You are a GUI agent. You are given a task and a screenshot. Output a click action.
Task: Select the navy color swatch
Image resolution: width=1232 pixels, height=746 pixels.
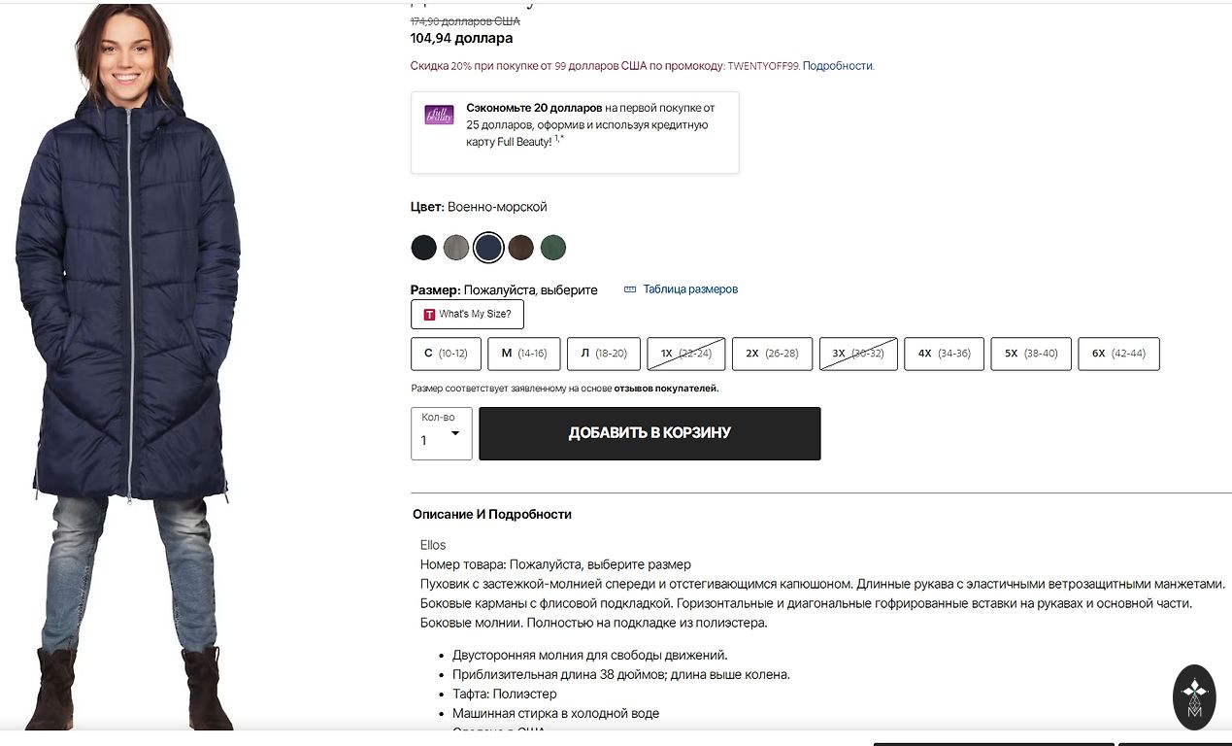tap(488, 248)
